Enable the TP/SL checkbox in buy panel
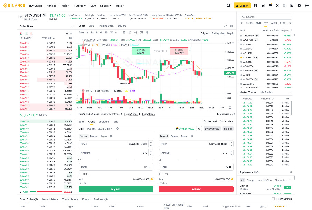Screen dimensions: 312x210 pyautogui.click(x=80, y=174)
